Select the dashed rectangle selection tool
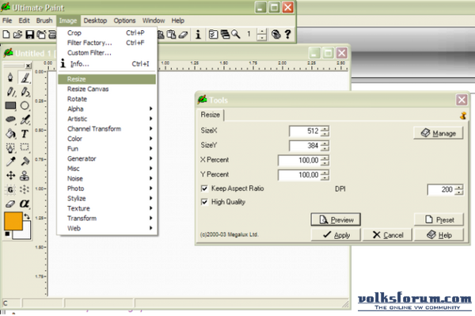475x316 pixels. (25, 147)
